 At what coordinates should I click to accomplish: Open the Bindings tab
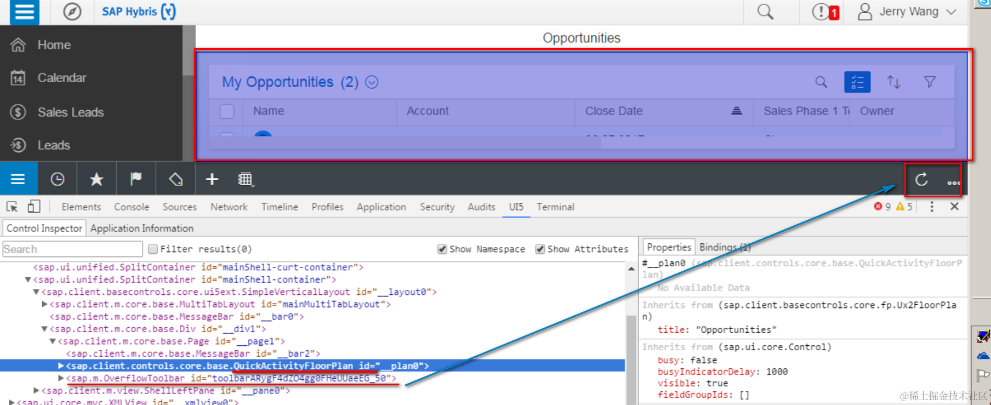pyautogui.click(x=725, y=247)
